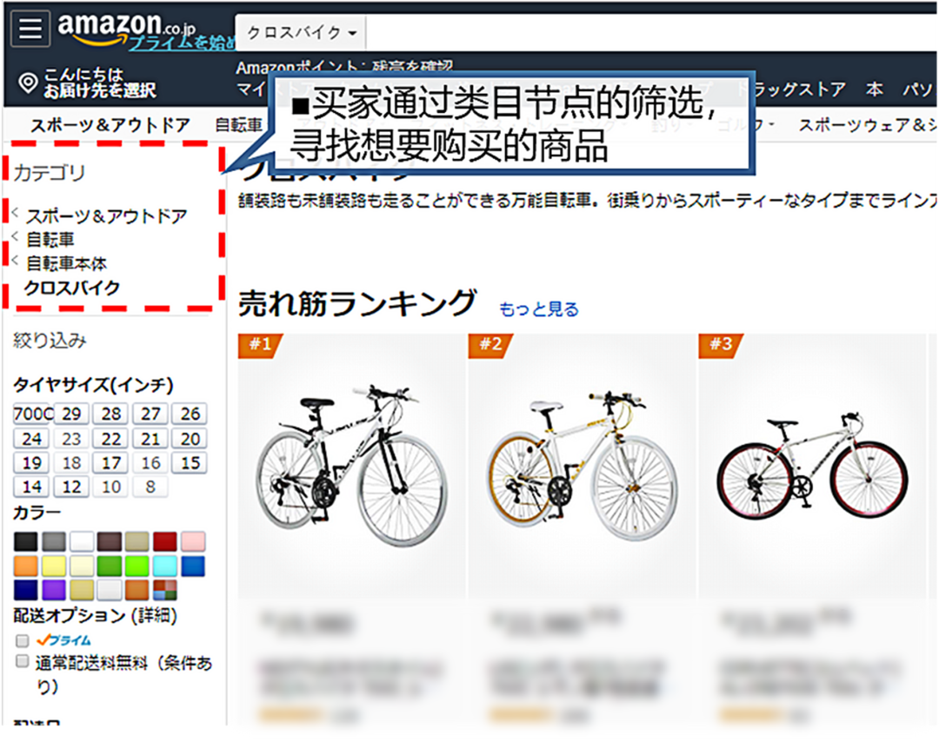
Task: Click the Prime logo filter label
Action: [63, 640]
